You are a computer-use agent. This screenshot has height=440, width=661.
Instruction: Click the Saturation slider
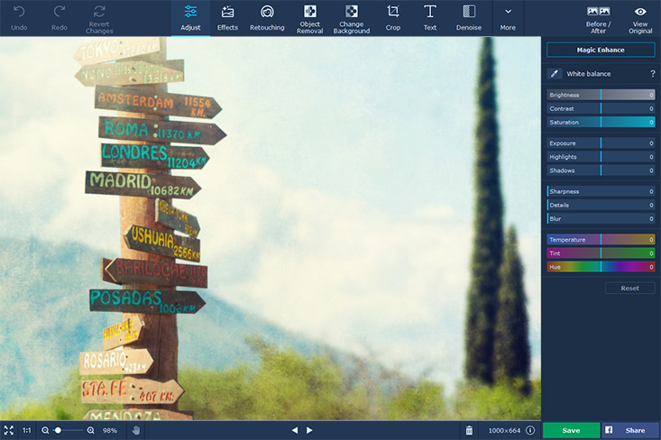(x=601, y=122)
